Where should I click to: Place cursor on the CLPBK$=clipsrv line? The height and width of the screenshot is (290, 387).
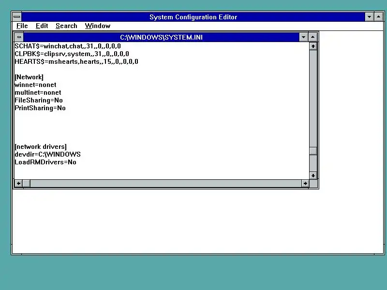coord(72,54)
